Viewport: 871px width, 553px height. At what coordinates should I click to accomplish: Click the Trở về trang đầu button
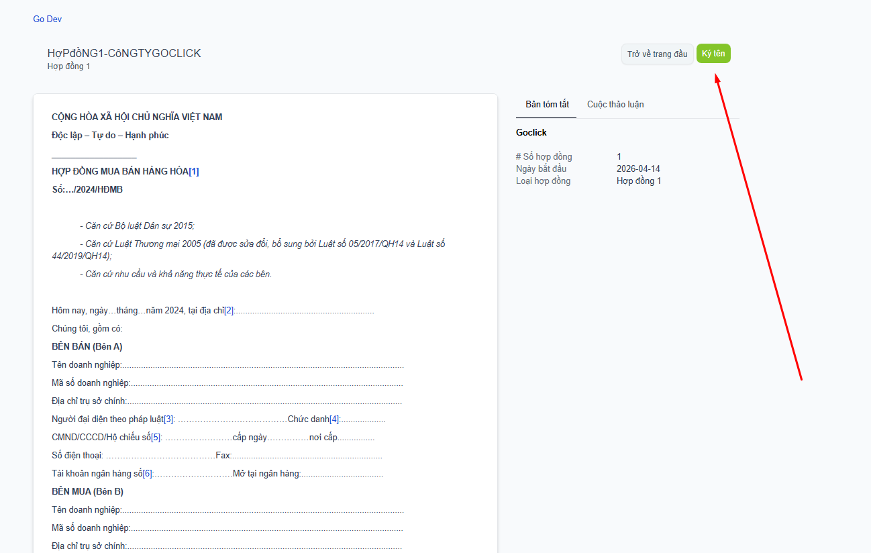click(657, 54)
